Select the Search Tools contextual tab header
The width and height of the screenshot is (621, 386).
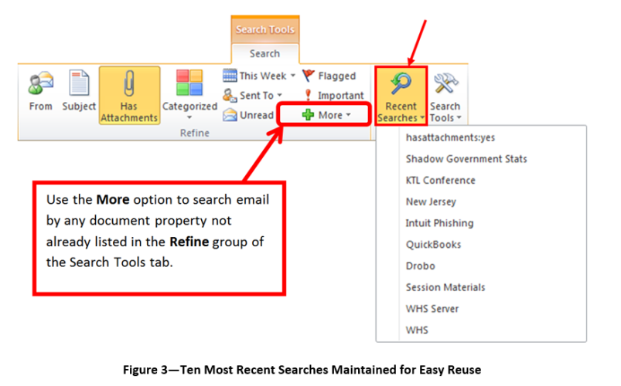coord(264,29)
